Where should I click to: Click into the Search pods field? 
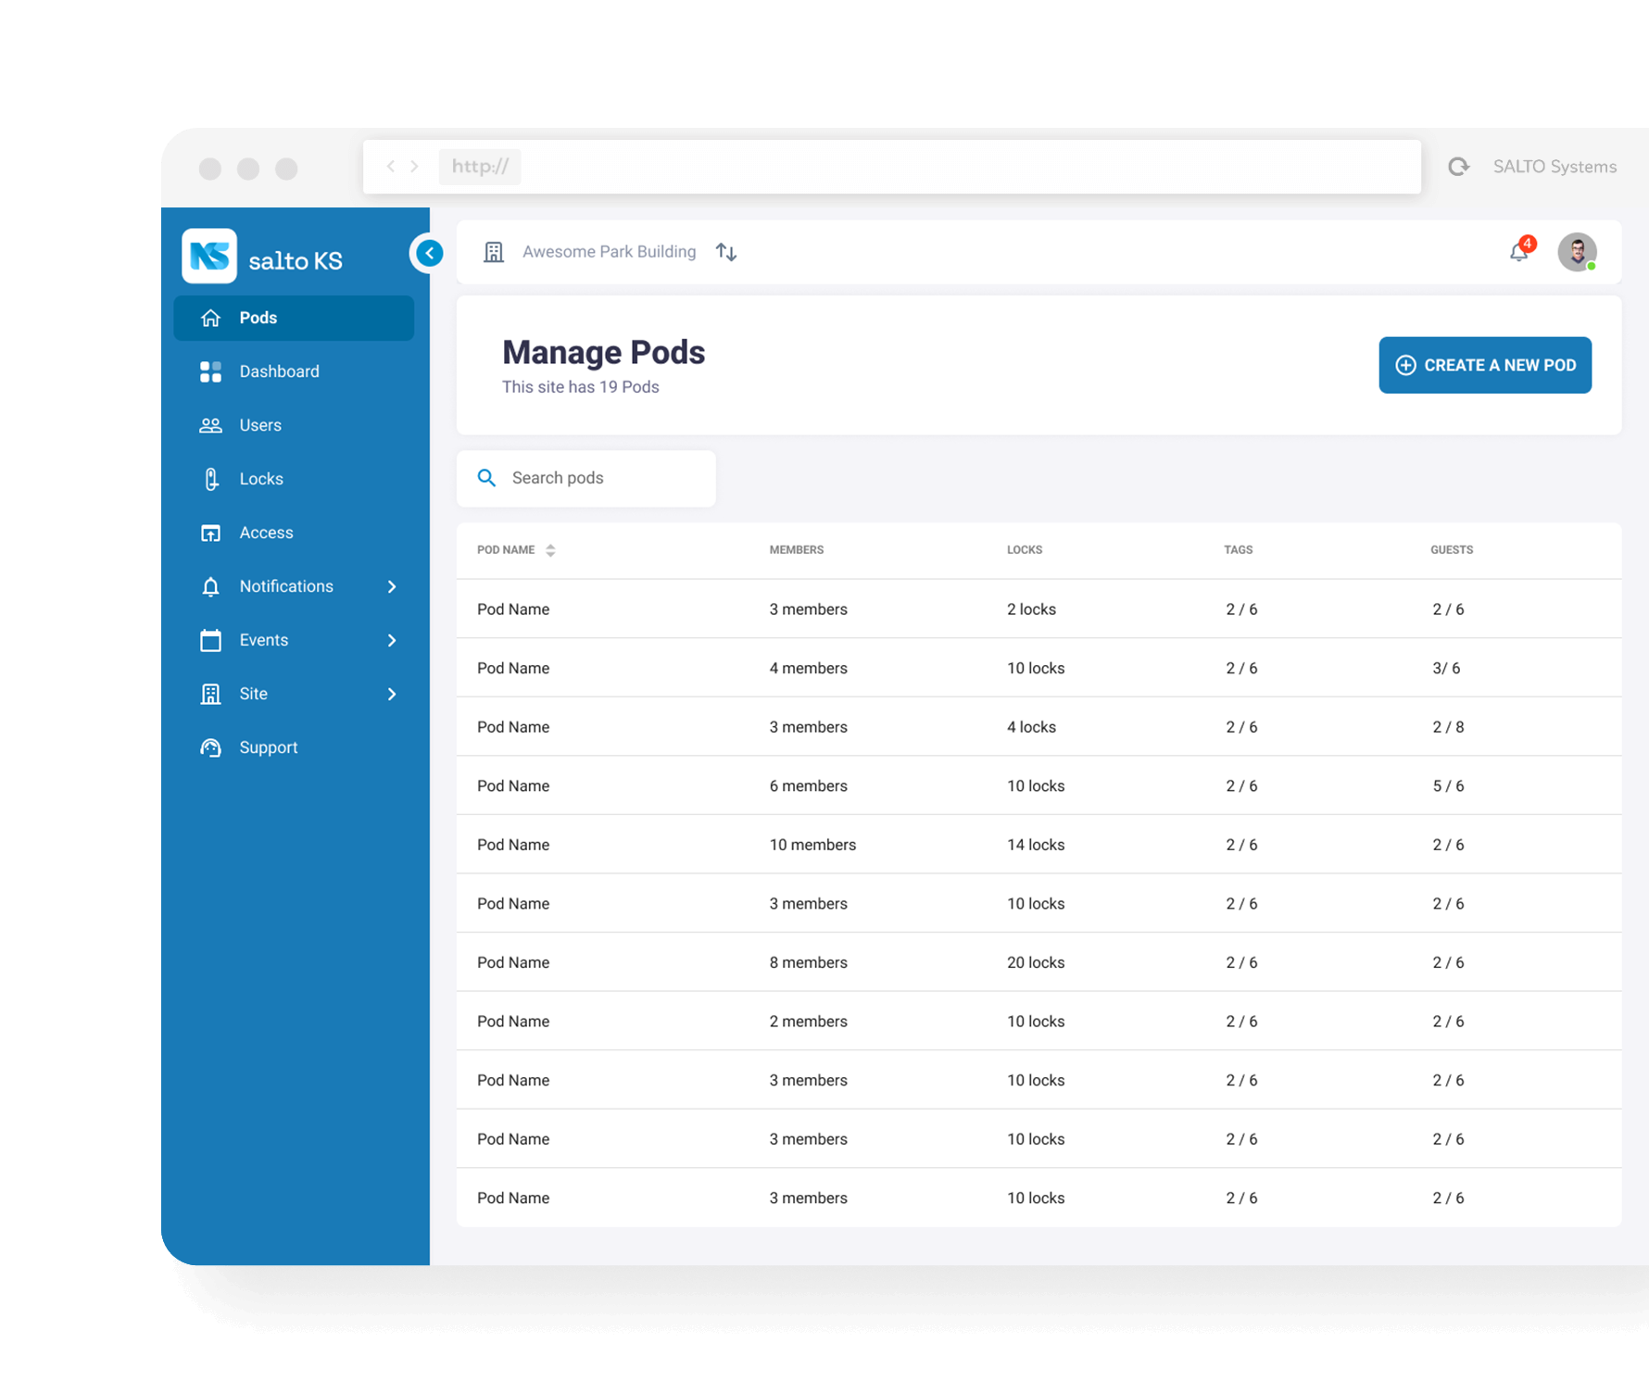602,478
